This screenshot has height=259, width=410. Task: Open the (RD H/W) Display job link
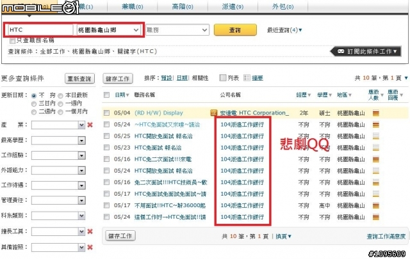(159, 113)
